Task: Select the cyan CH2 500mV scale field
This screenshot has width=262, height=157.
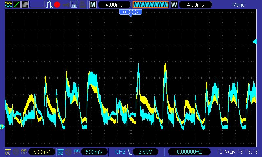Action: tap(94, 152)
